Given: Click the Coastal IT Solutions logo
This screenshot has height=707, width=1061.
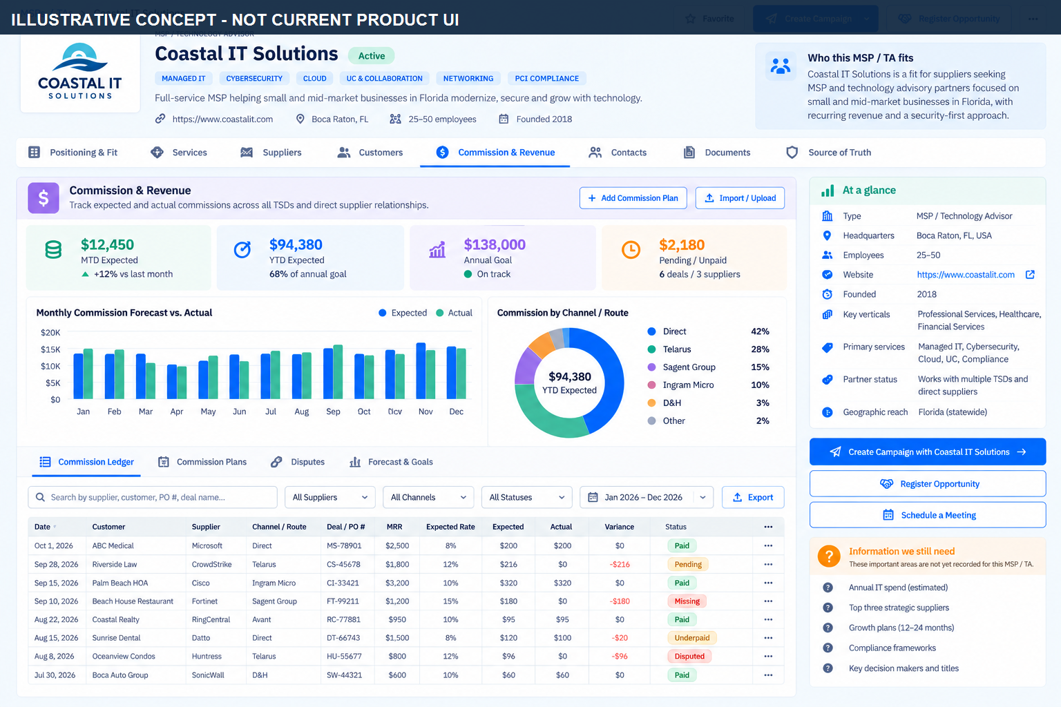Looking at the screenshot, I should 80,72.
